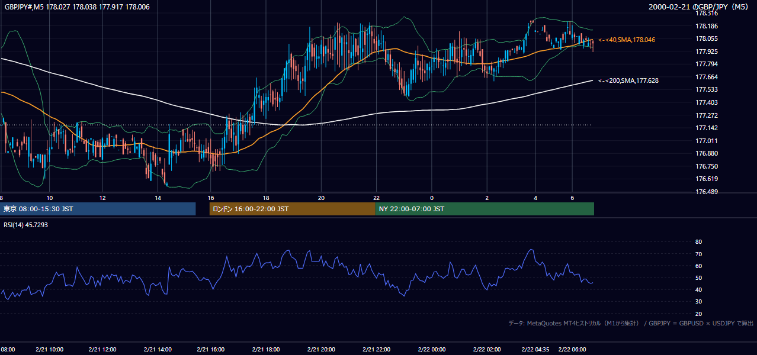Click price axis value 176.619
757x355 pixels.
click(x=706, y=179)
